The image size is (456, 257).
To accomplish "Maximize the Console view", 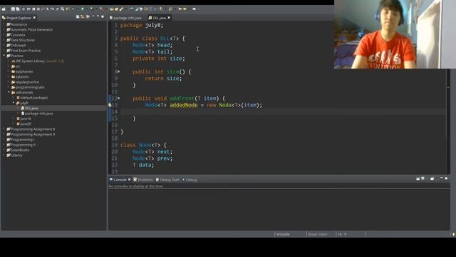I will [446, 178].
